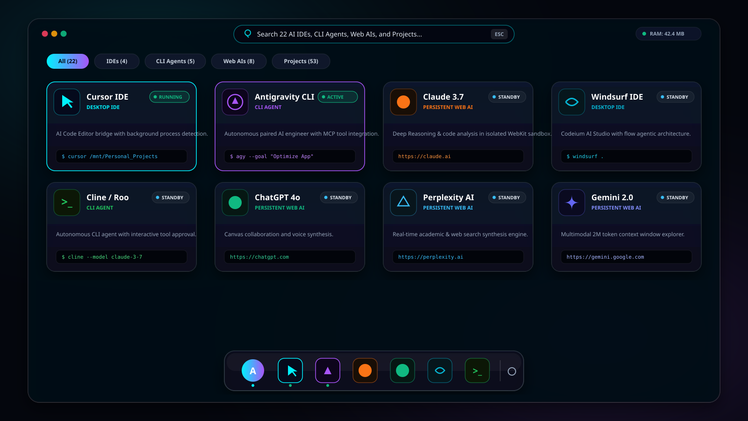
Task: Click the Windsurf IDE eye-shaped icon in card
Action: coord(572,102)
